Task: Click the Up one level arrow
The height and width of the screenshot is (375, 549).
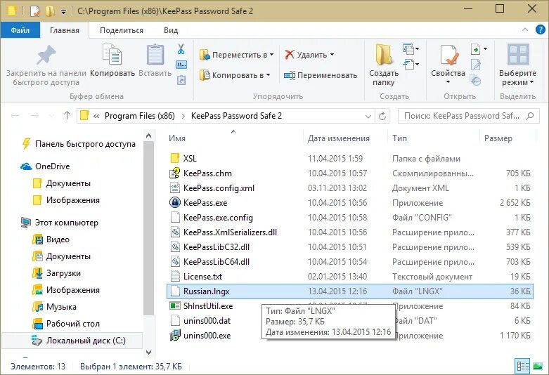Action: pyautogui.click(x=67, y=115)
